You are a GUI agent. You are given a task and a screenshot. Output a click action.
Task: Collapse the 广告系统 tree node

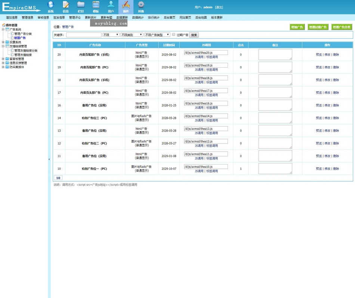tap(3, 30)
